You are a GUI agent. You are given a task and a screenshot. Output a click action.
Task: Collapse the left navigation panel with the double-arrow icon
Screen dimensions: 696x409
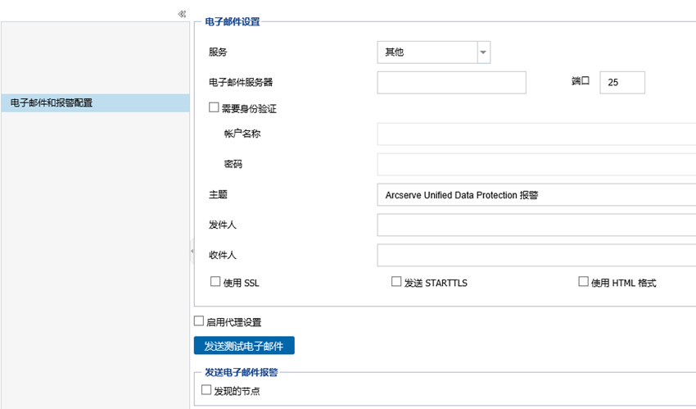182,14
